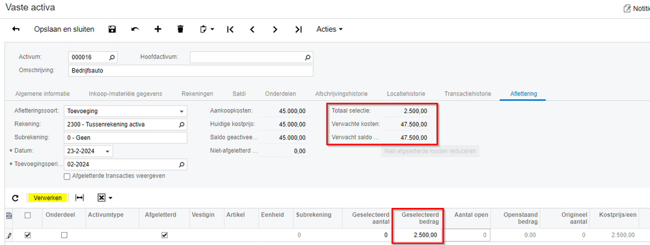Go to previous record arrow
Screen dimensions: 650x245
(x=252, y=29)
